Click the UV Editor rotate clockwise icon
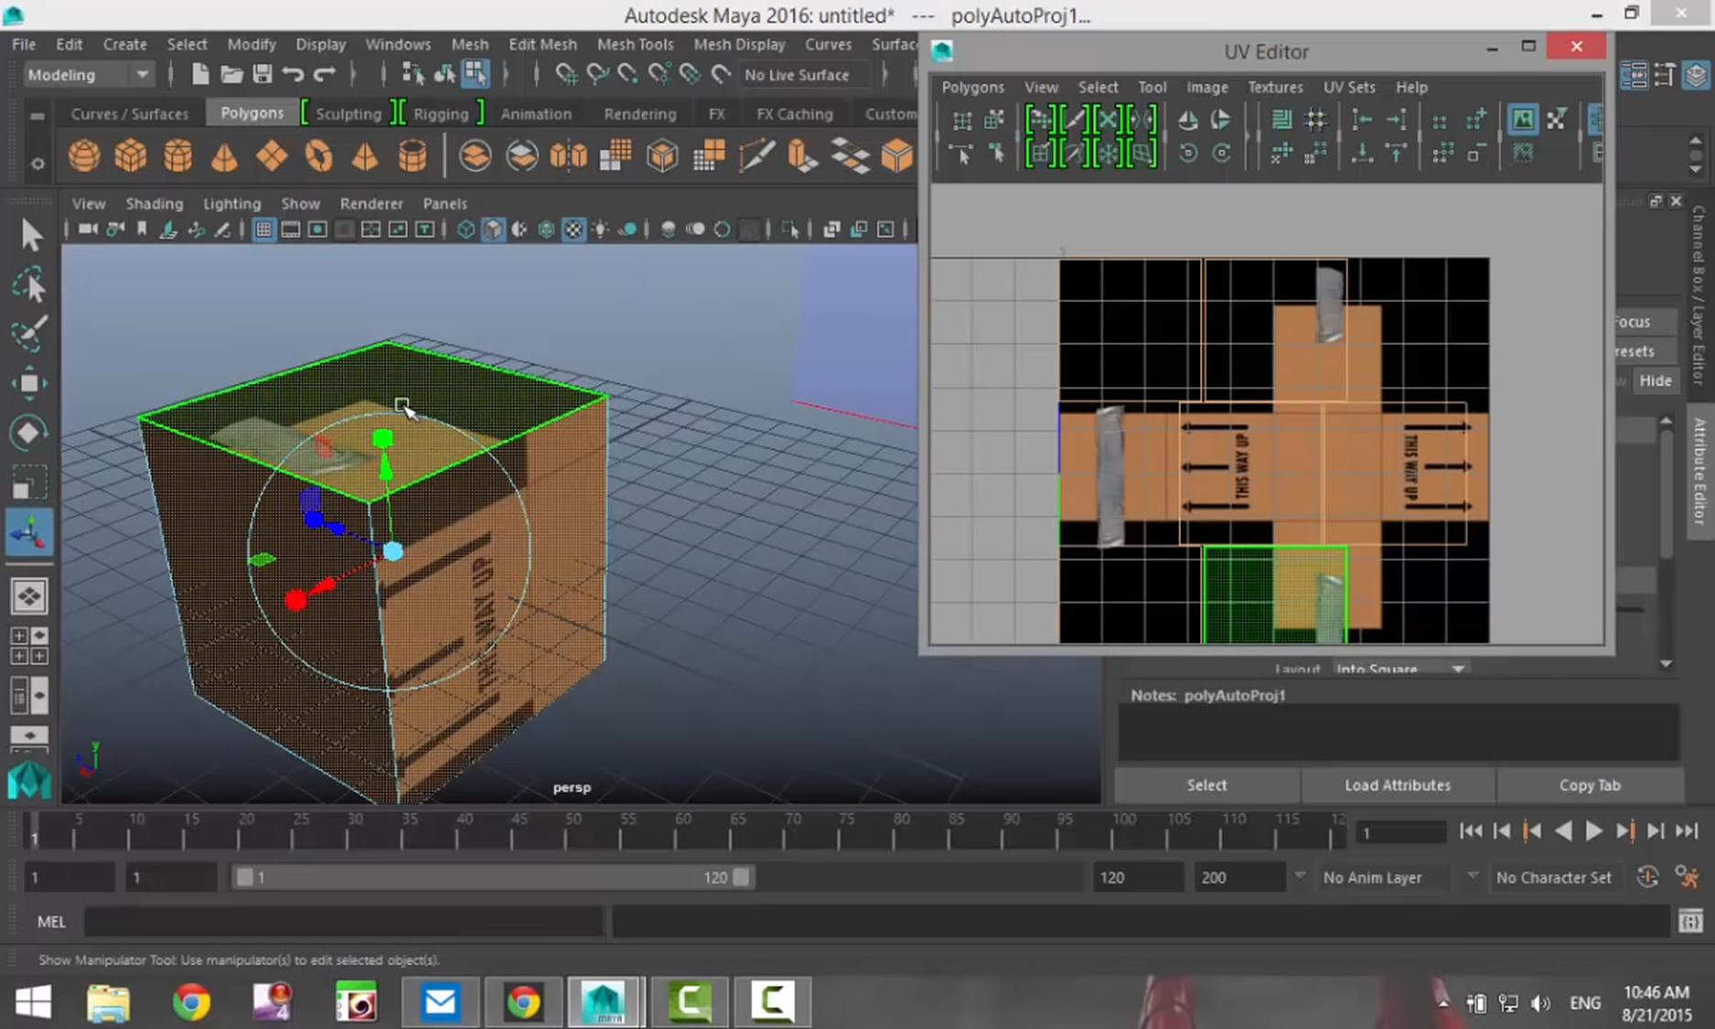1715x1029 pixels. tap(1221, 154)
